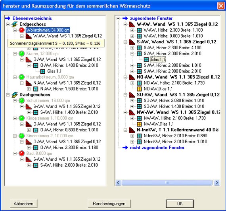This screenshot has height=211, width=226.
Task: Click the Dachgeschoss floor layer icon
Action: [x=15, y=95]
